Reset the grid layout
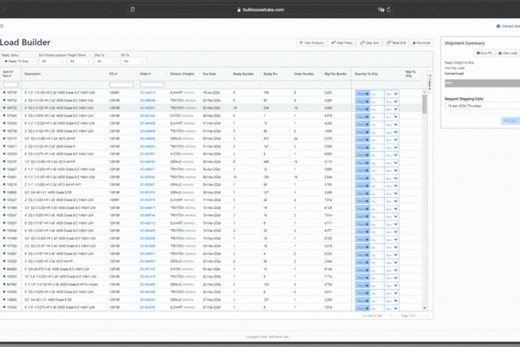 click(x=398, y=42)
